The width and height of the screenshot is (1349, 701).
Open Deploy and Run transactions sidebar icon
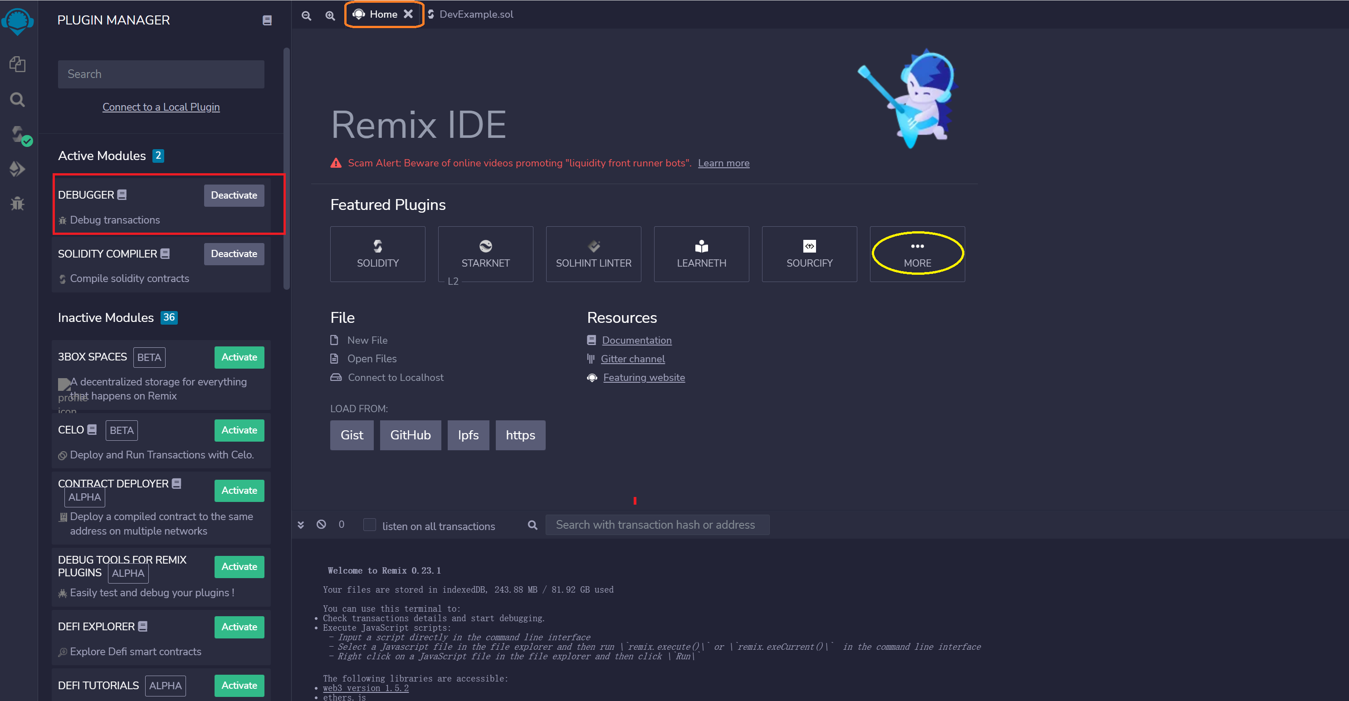point(18,169)
